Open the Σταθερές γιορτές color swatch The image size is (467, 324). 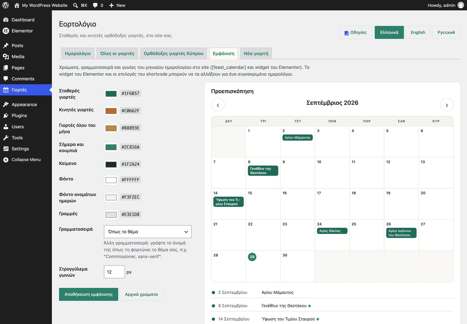[x=111, y=94]
